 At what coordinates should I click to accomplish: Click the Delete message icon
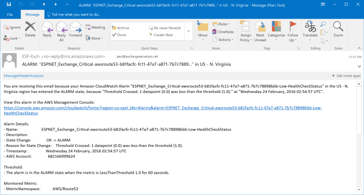[x=30, y=27]
